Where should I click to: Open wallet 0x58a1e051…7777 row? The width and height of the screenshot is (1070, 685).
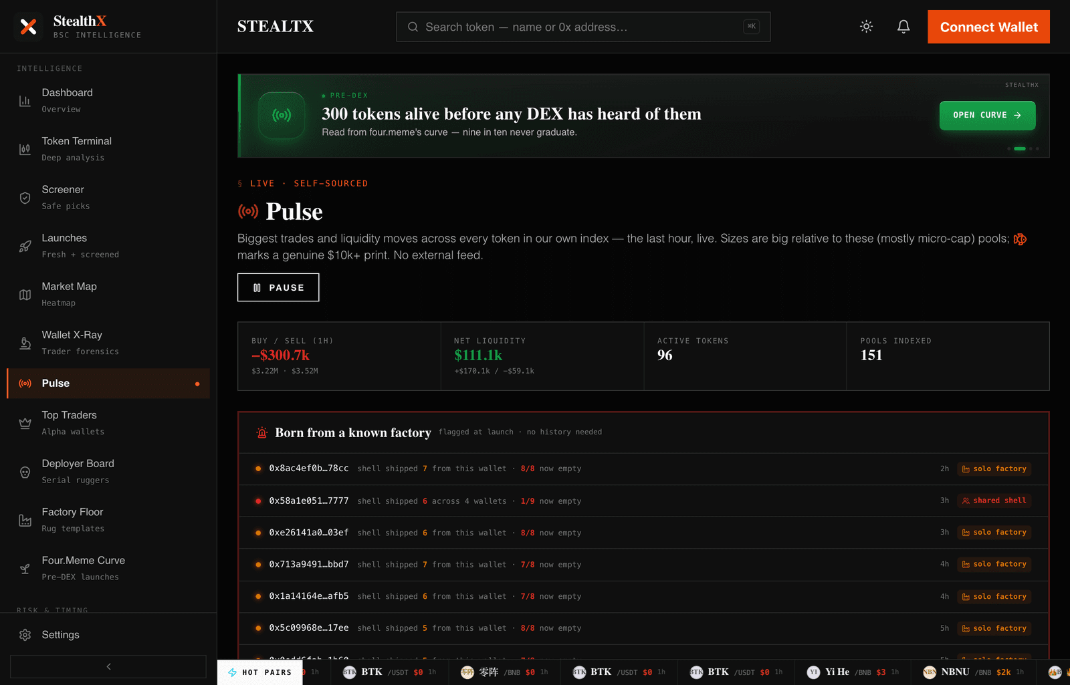[x=643, y=501]
